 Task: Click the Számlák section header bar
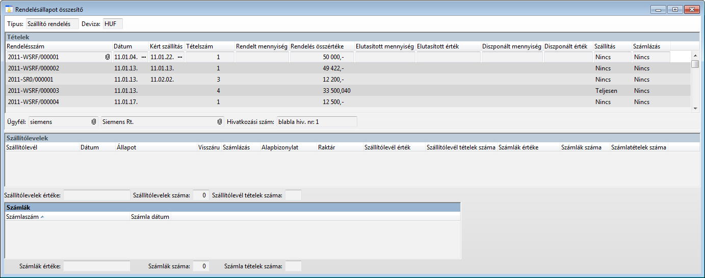(232, 208)
